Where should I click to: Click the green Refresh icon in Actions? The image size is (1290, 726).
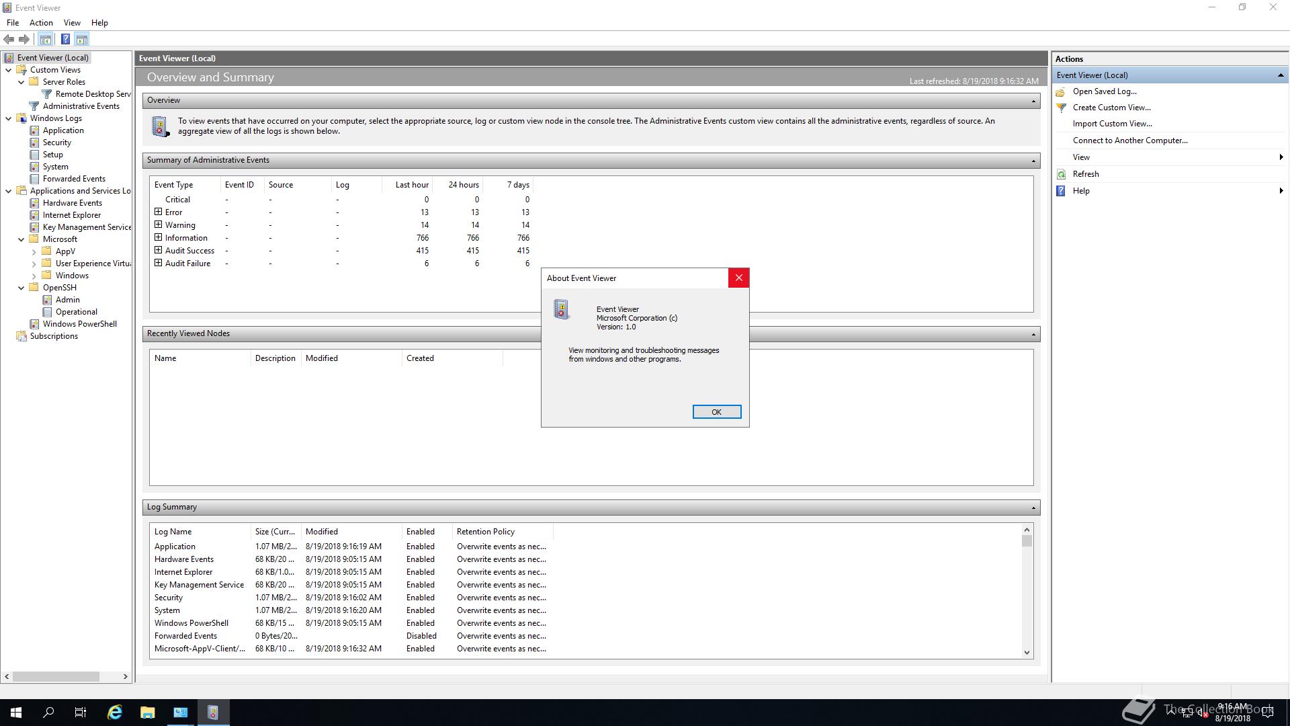click(1061, 174)
